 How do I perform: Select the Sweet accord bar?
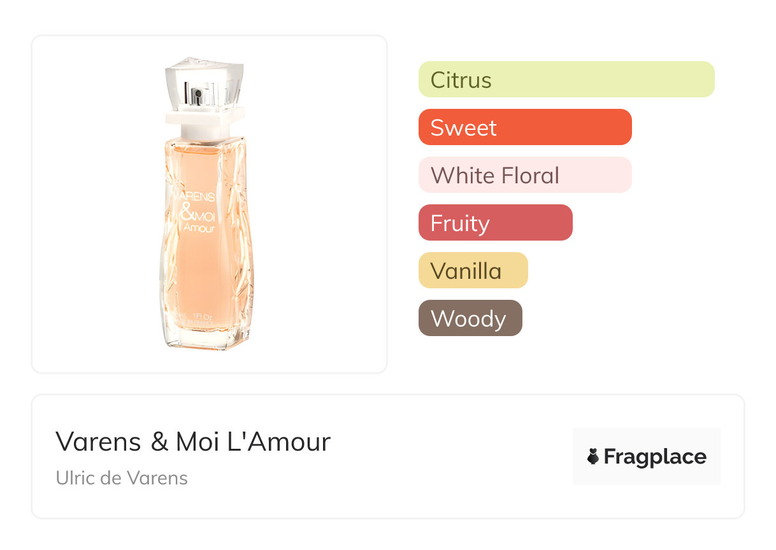pyautogui.click(x=525, y=127)
